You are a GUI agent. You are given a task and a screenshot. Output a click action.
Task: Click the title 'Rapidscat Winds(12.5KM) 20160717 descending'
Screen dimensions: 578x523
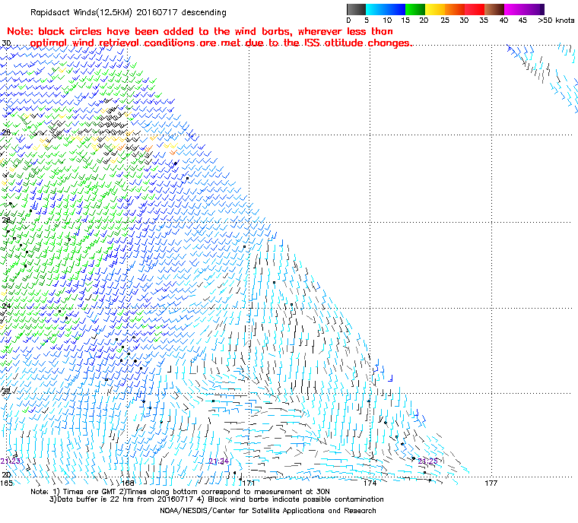(129, 12)
